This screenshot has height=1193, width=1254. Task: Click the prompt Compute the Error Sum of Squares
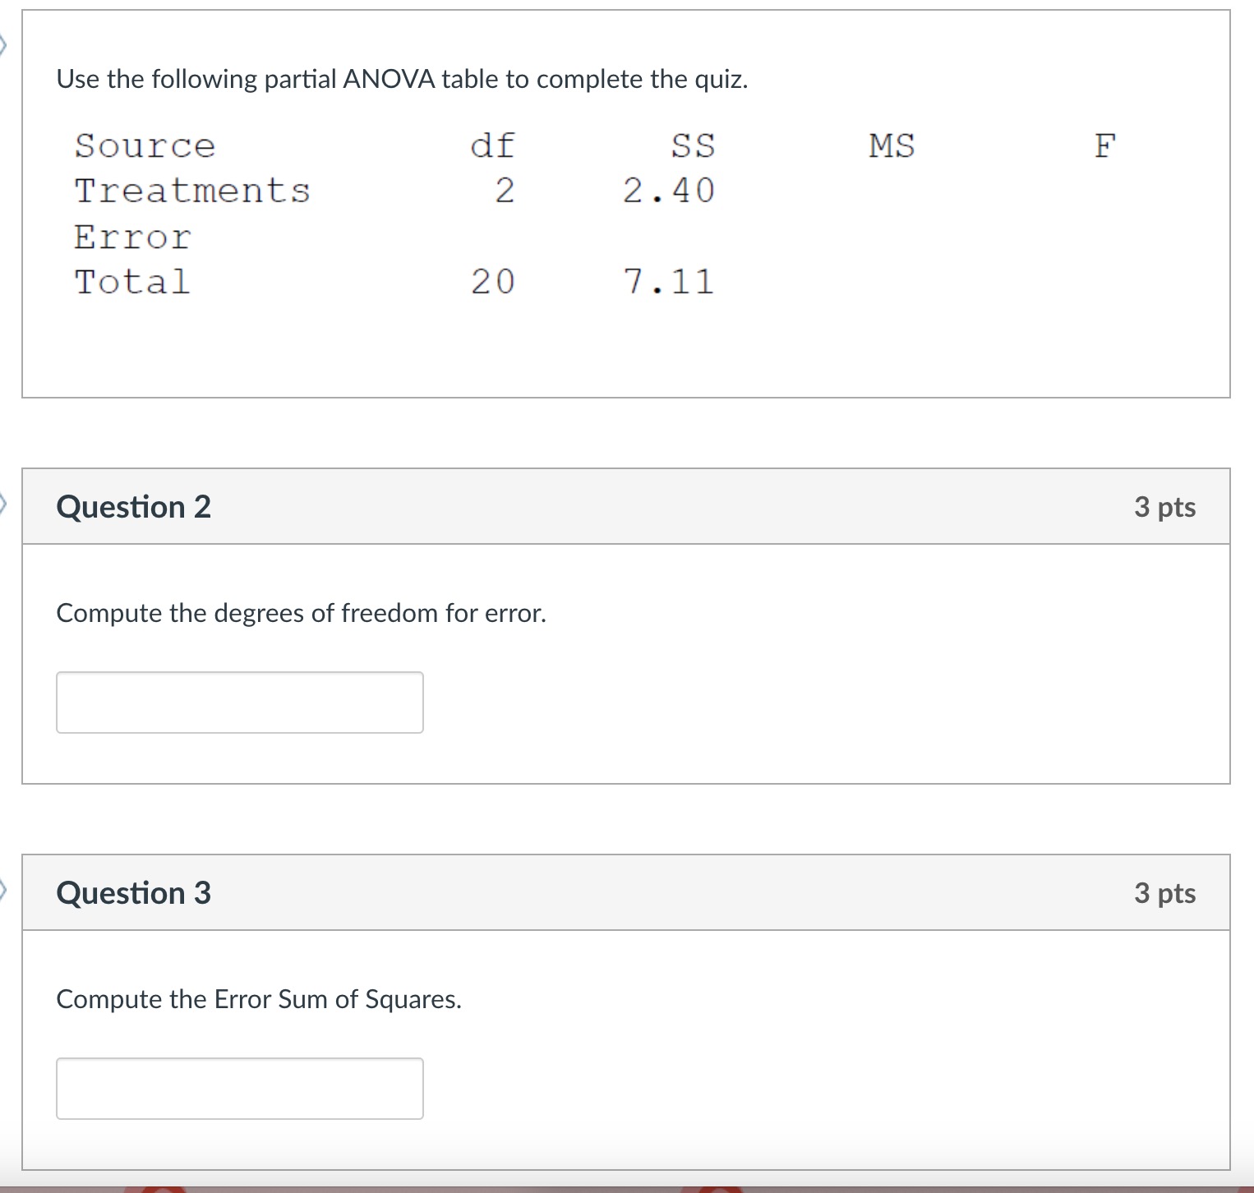(259, 999)
